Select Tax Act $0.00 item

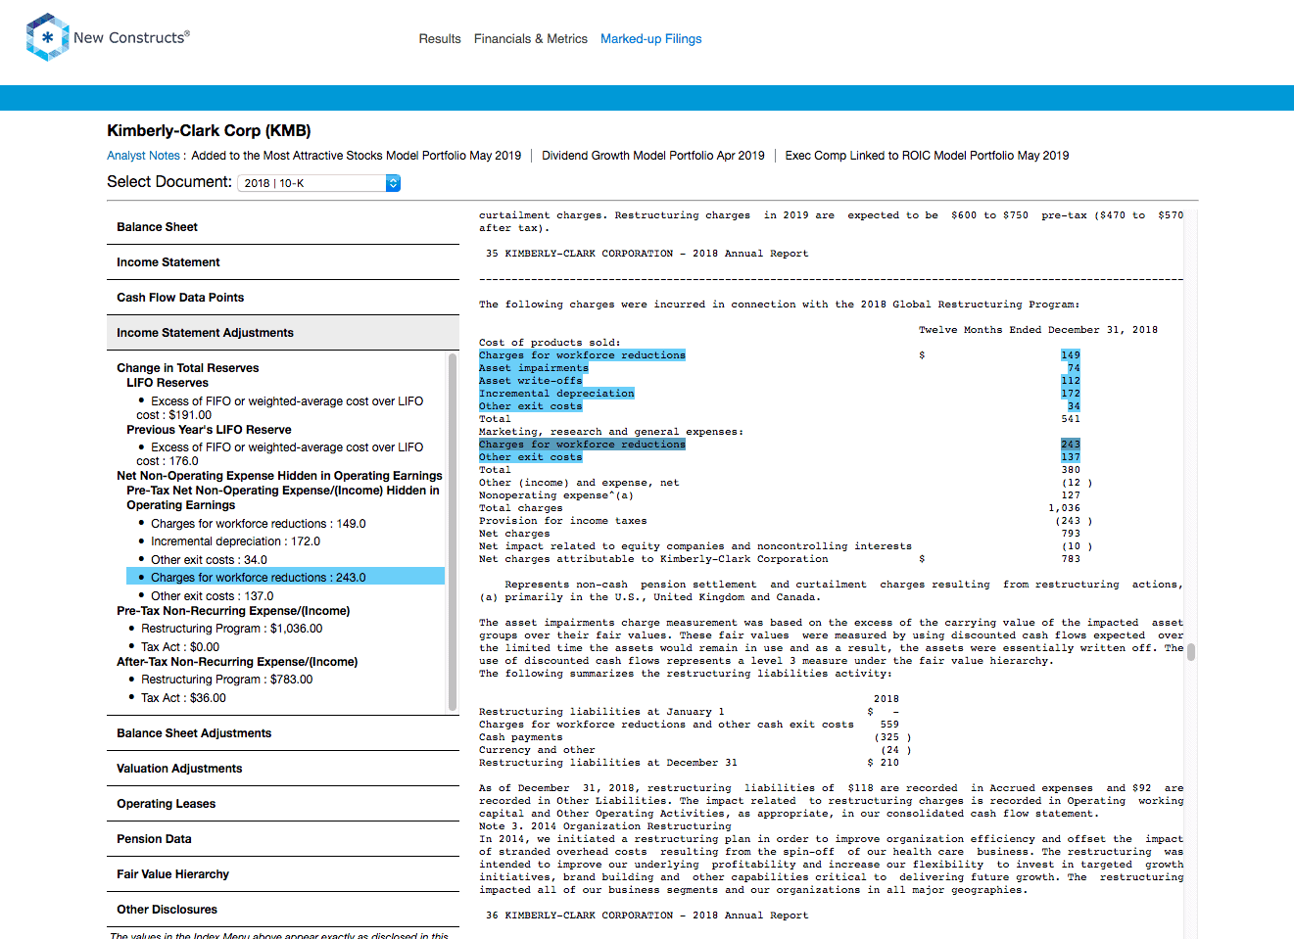(x=180, y=647)
